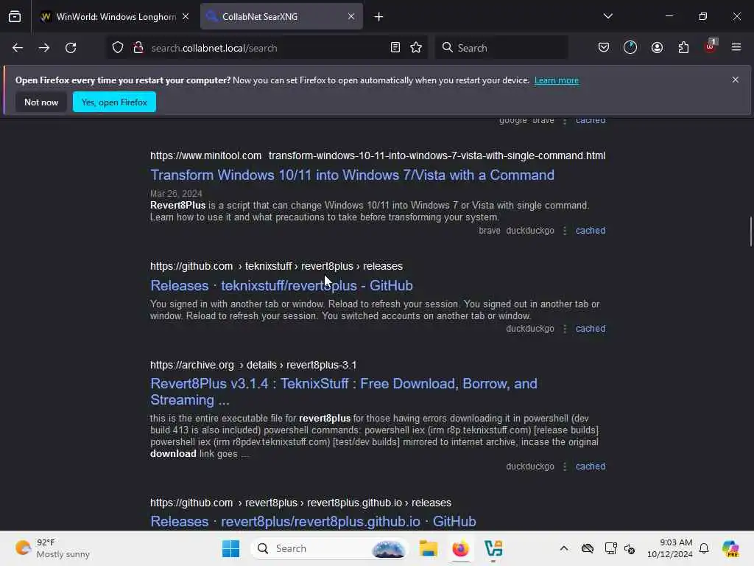Open the extensions puzzle icon
The image size is (754, 566).
(683, 47)
